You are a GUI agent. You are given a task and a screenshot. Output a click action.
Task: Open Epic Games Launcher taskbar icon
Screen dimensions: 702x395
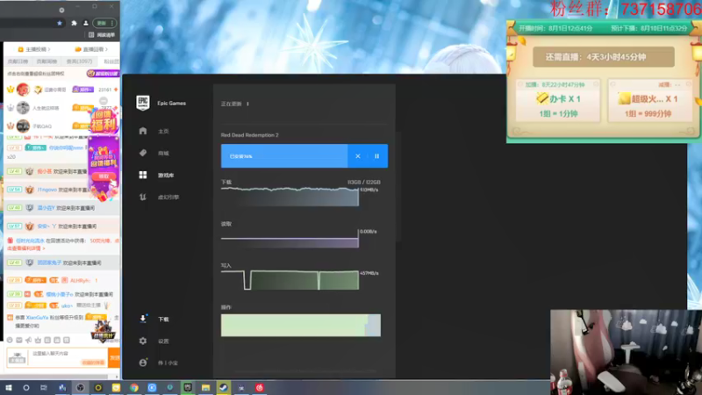coord(188,387)
